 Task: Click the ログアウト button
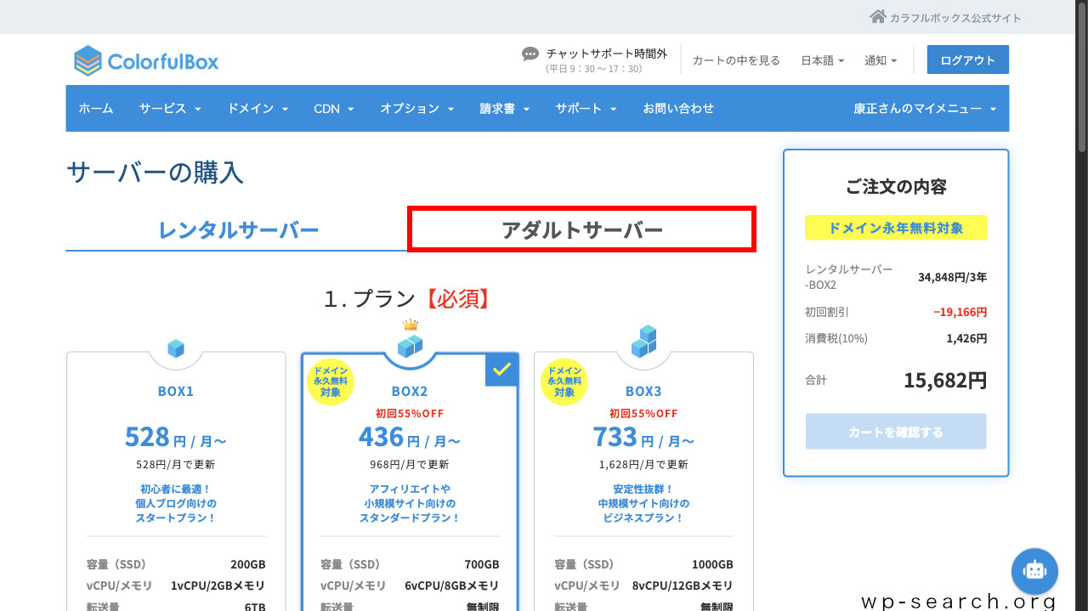(968, 59)
